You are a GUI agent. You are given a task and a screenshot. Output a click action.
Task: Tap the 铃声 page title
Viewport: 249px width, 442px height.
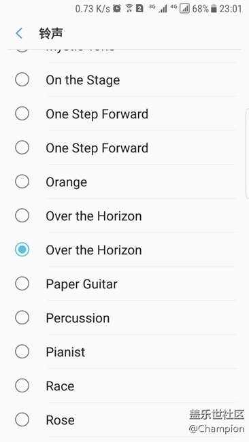click(51, 33)
